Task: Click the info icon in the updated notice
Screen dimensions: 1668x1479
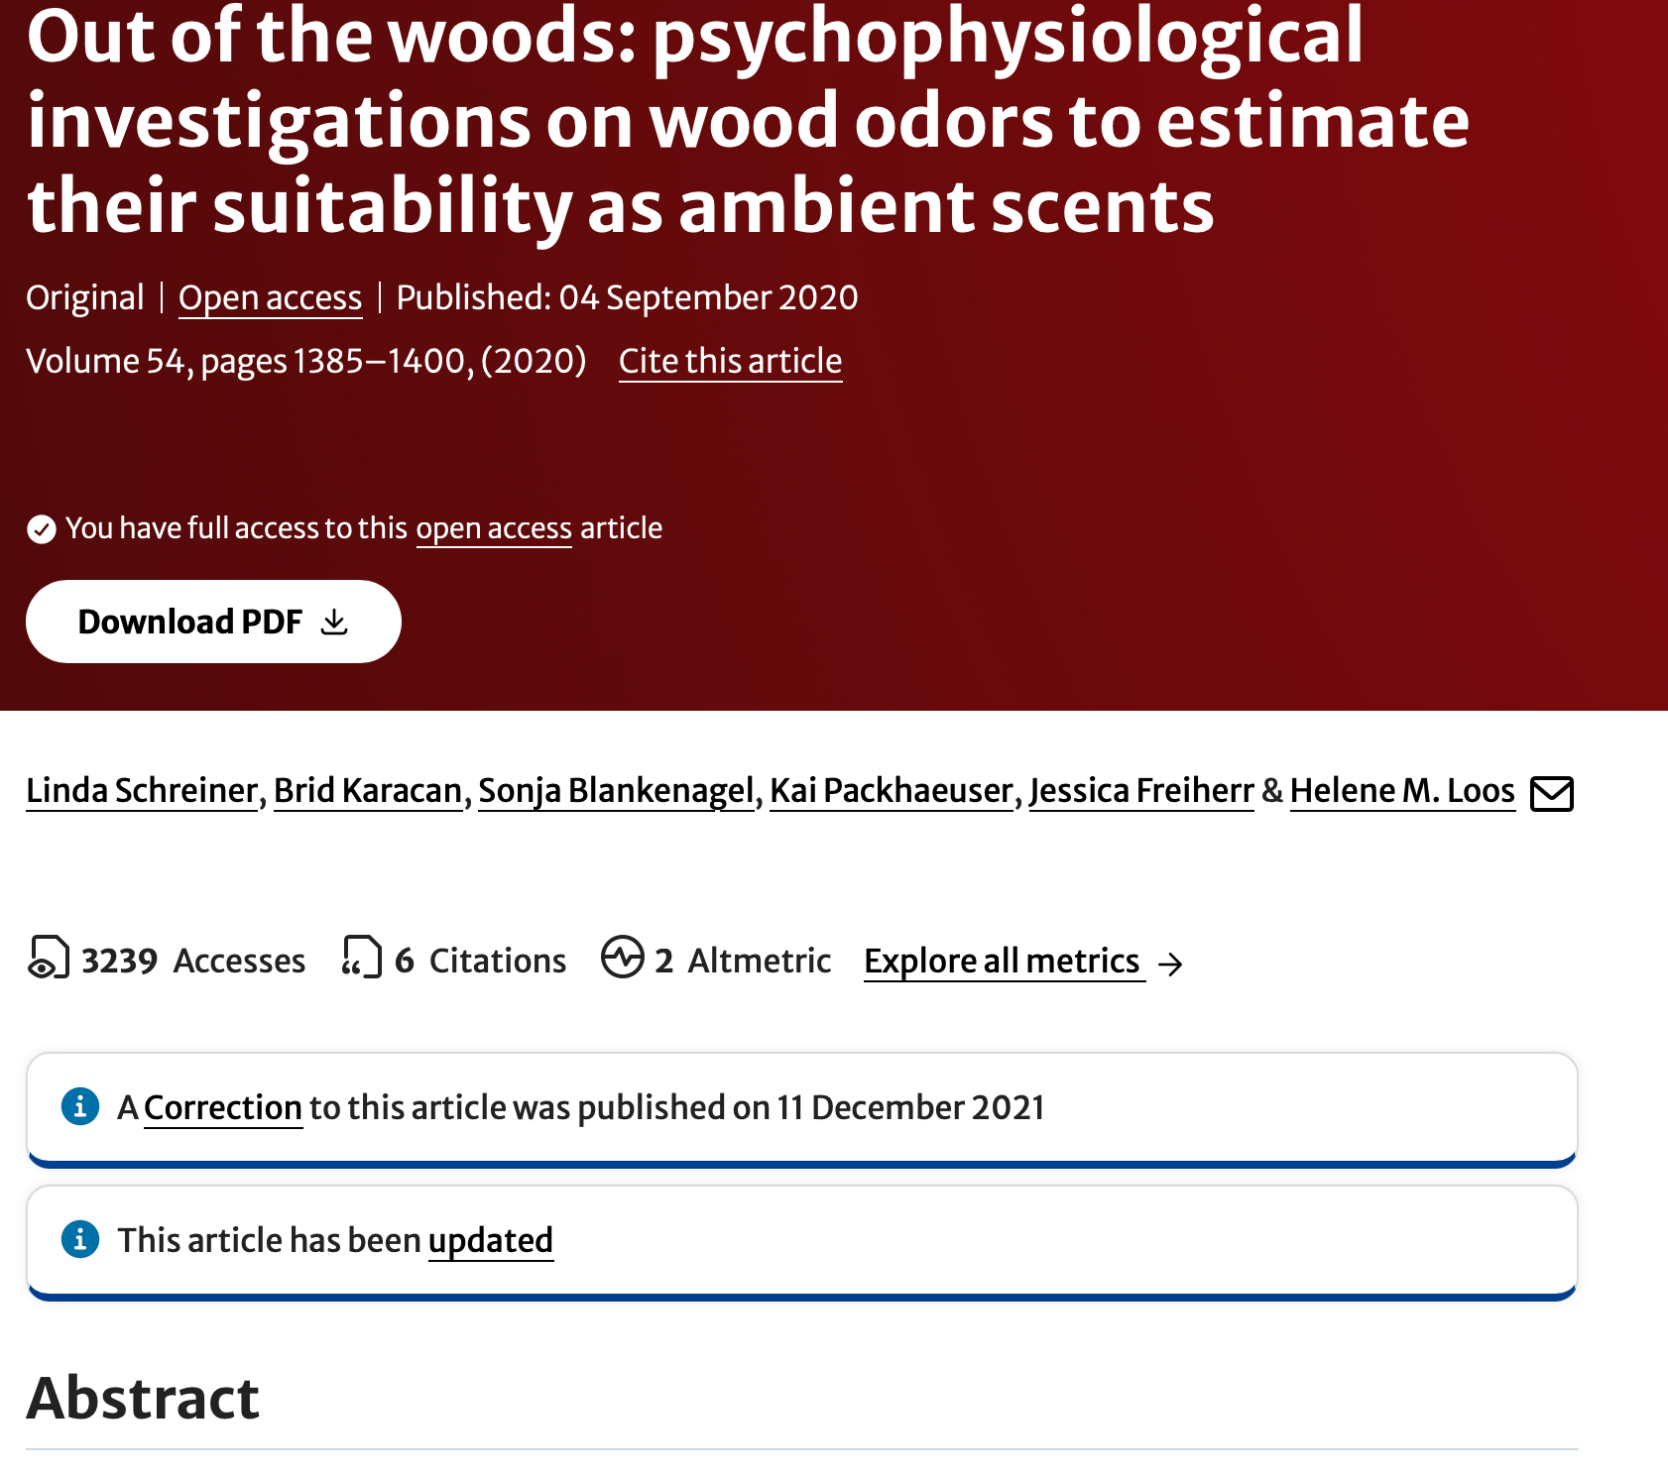Action: pos(80,1239)
